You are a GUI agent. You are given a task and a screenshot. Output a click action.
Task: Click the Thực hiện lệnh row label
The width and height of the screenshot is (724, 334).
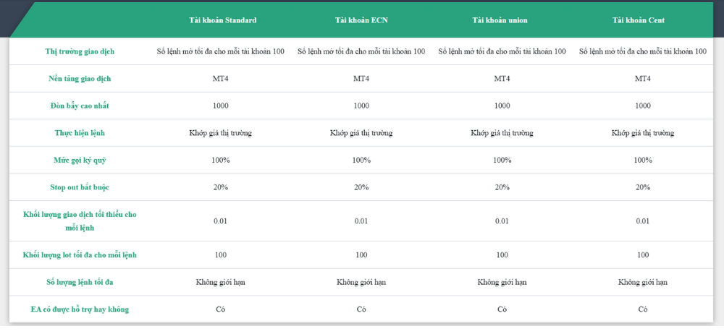[80, 133]
